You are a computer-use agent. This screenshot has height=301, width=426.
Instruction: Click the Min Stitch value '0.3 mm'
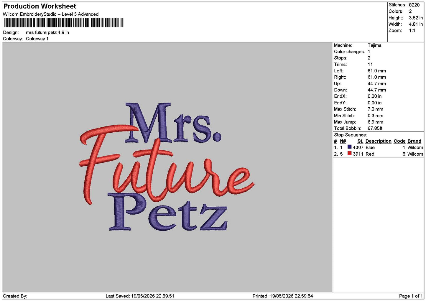click(x=376, y=116)
